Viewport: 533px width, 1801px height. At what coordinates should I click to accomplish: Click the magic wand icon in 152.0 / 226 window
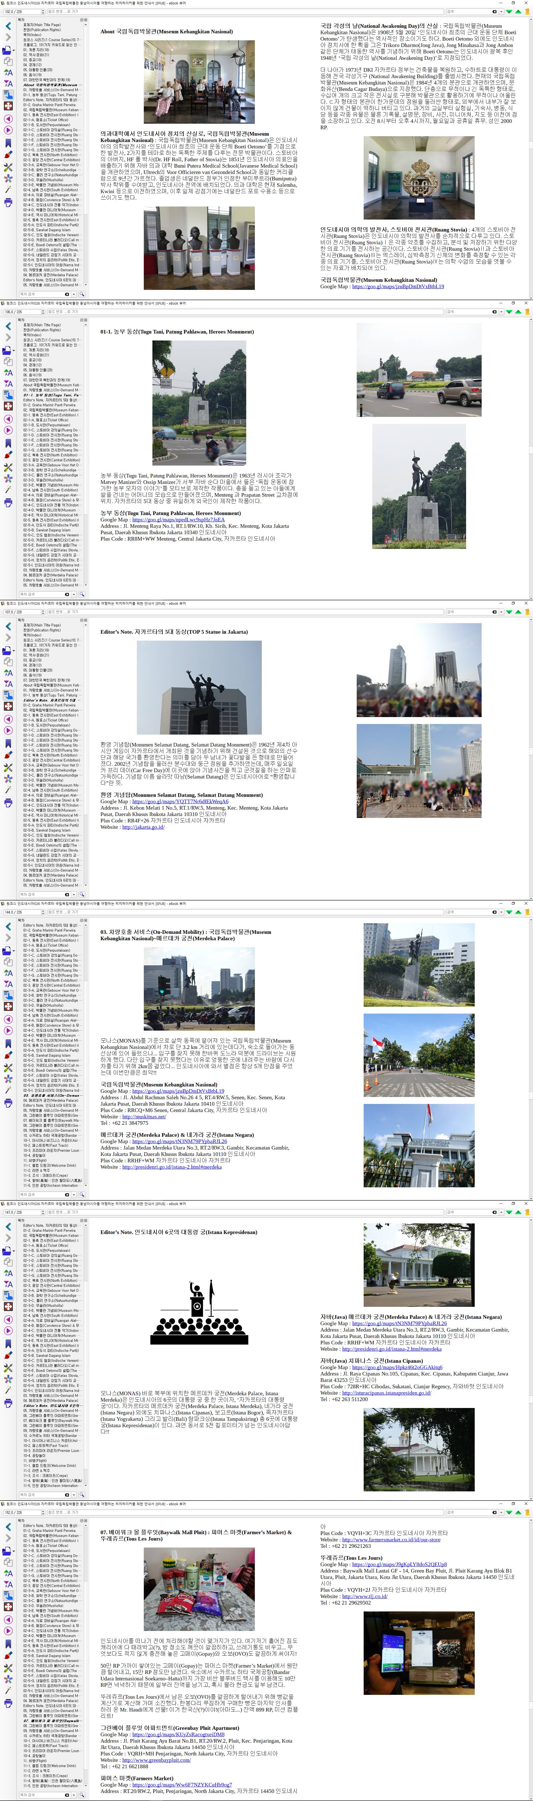(x=8, y=1690)
